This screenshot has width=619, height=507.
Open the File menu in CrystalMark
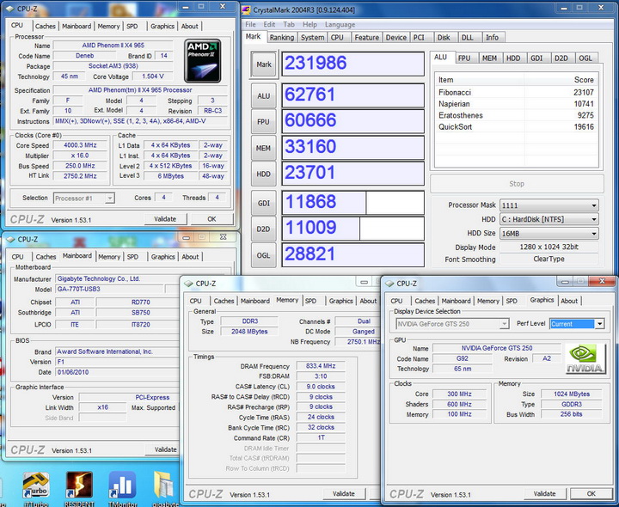[250, 24]
